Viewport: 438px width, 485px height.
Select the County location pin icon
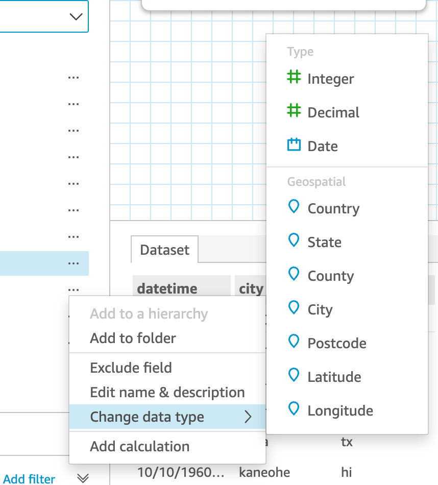tap(294, 274)
